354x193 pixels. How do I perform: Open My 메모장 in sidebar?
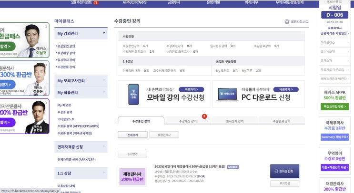[x=64, y=105]
